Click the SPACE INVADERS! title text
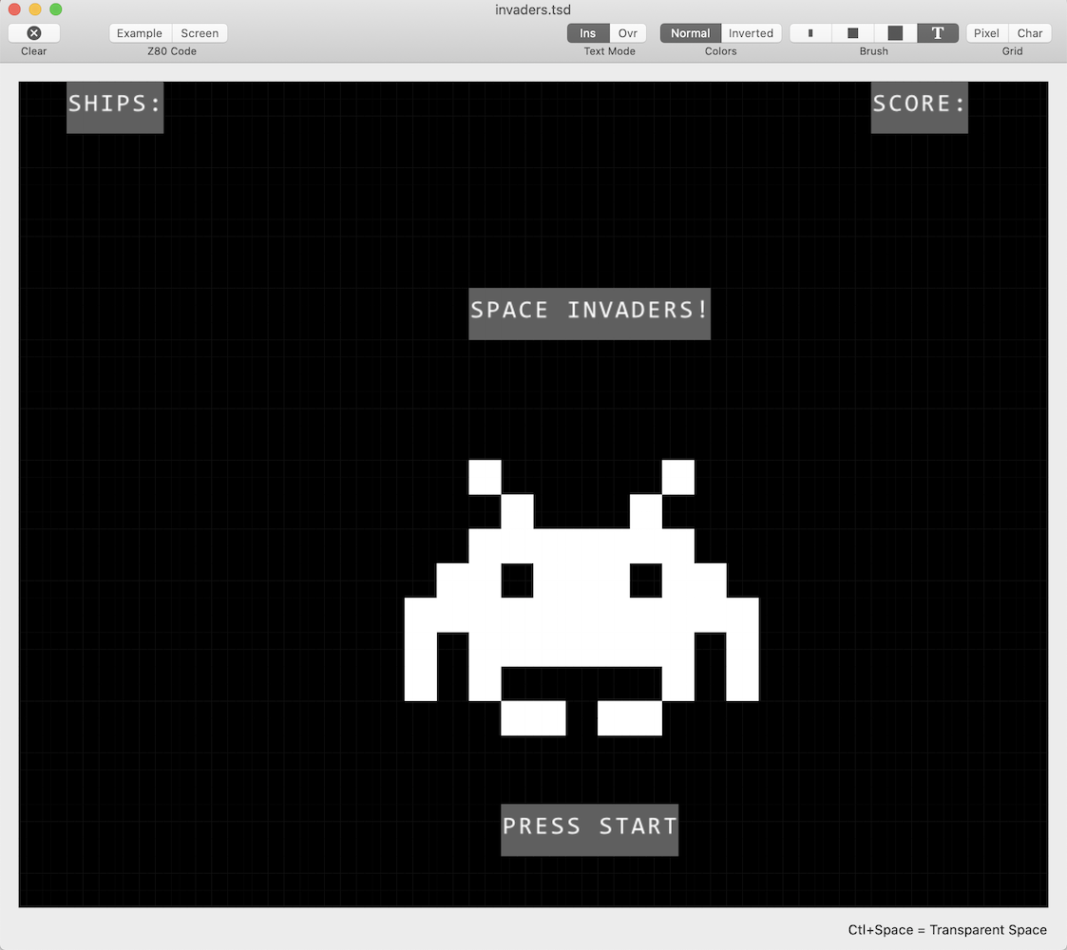 [589, 313]
